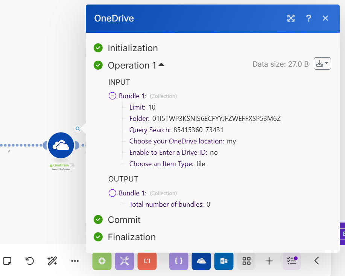Image resolution: width=345 pixels, height=276 pixels.
Task: Click the plus icon to add favorite
Action: click(269, 261)
